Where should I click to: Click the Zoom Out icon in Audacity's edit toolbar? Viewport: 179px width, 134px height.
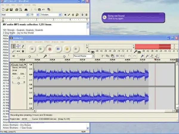click(147, 56)
